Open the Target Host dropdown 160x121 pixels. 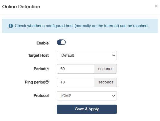(87, 55)
